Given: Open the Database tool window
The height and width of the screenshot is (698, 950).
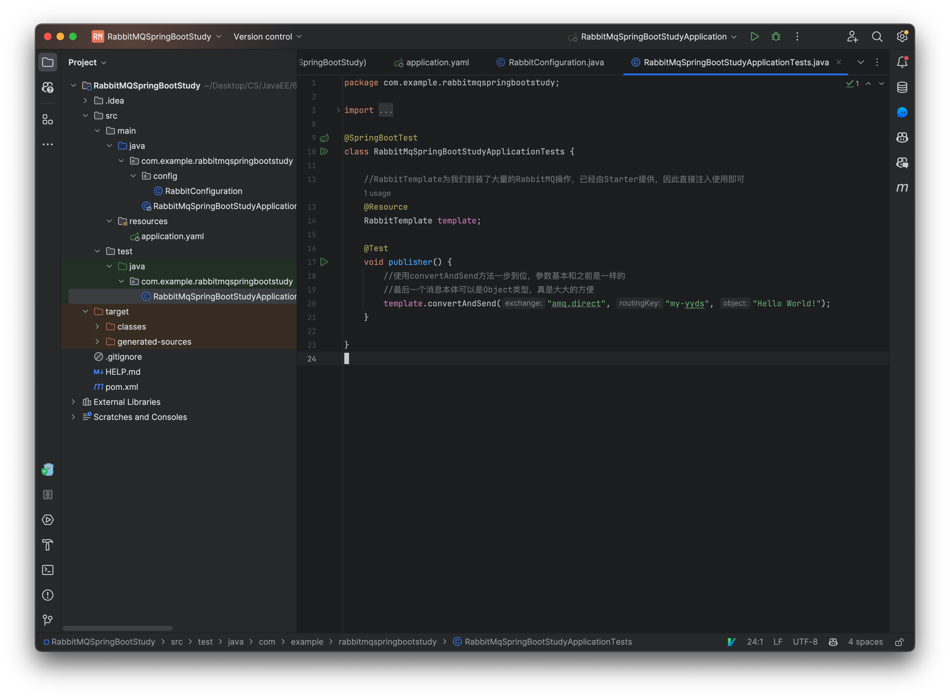Looking at the screenshot, I should [902, 88].
